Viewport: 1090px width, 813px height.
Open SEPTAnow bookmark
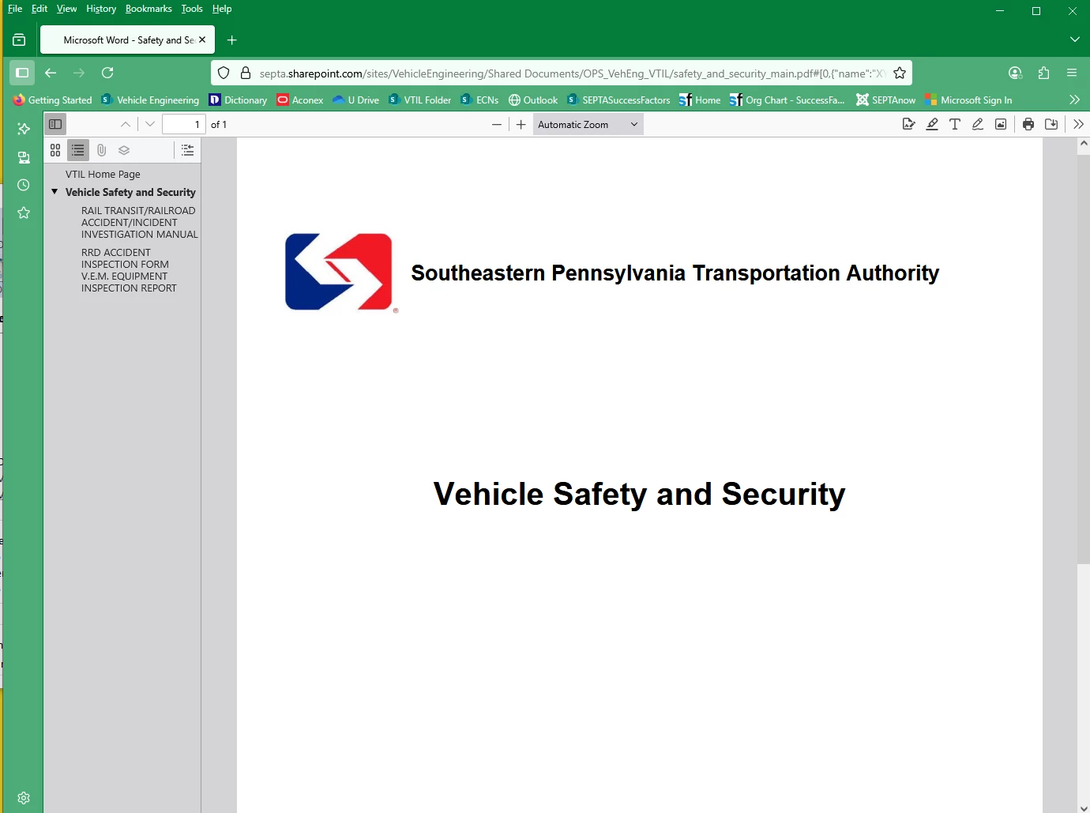point(885,100)
